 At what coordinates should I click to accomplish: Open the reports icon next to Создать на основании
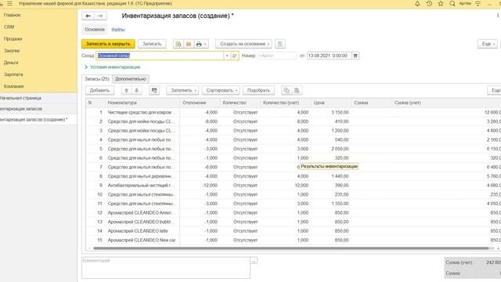[280, 44]
